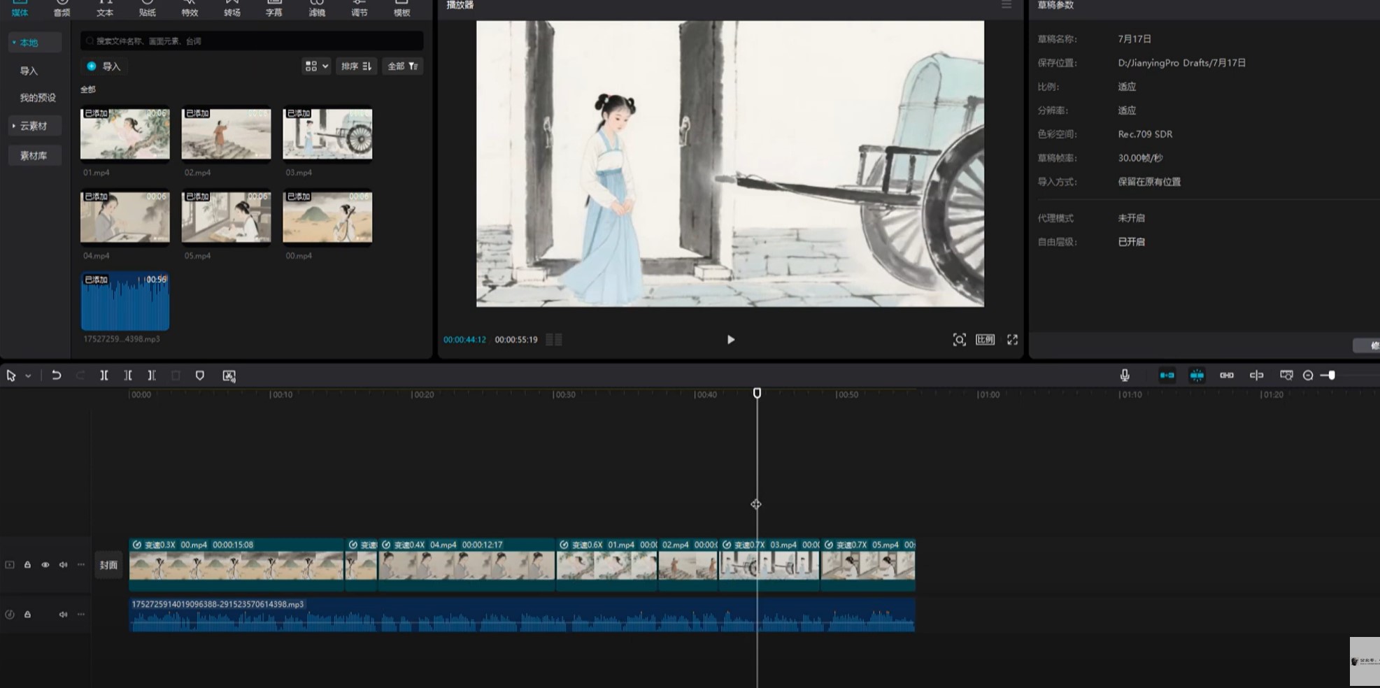Open the 转场 (Transitions) tab
The width and height of the screenshot is (1380, 688).
[232, 8]
